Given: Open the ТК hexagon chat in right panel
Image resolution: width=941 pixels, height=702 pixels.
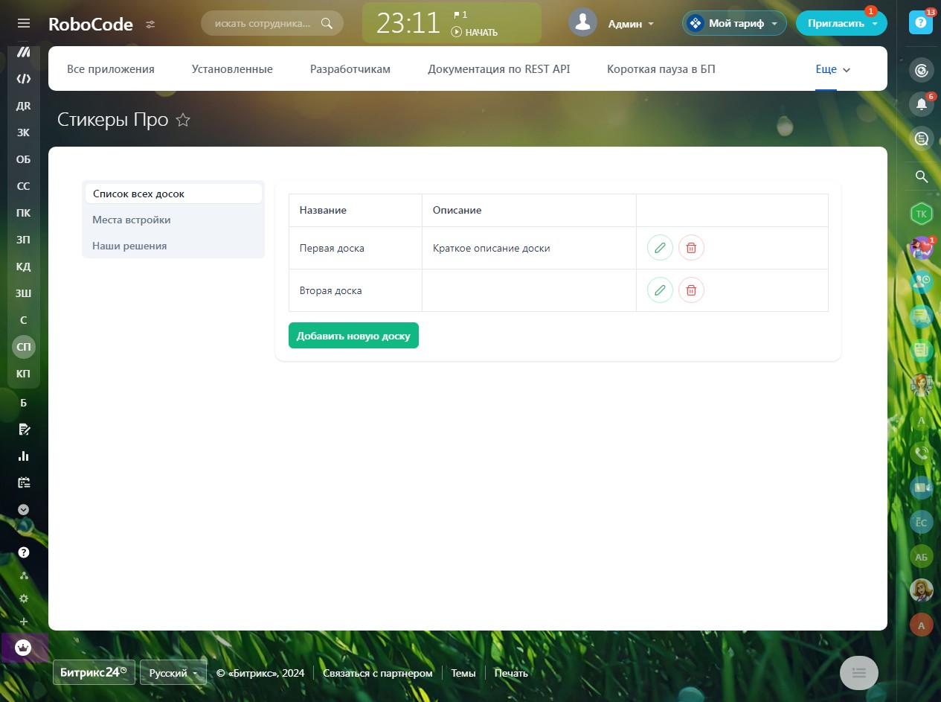Looking at the screenshot, I should 922,214.
